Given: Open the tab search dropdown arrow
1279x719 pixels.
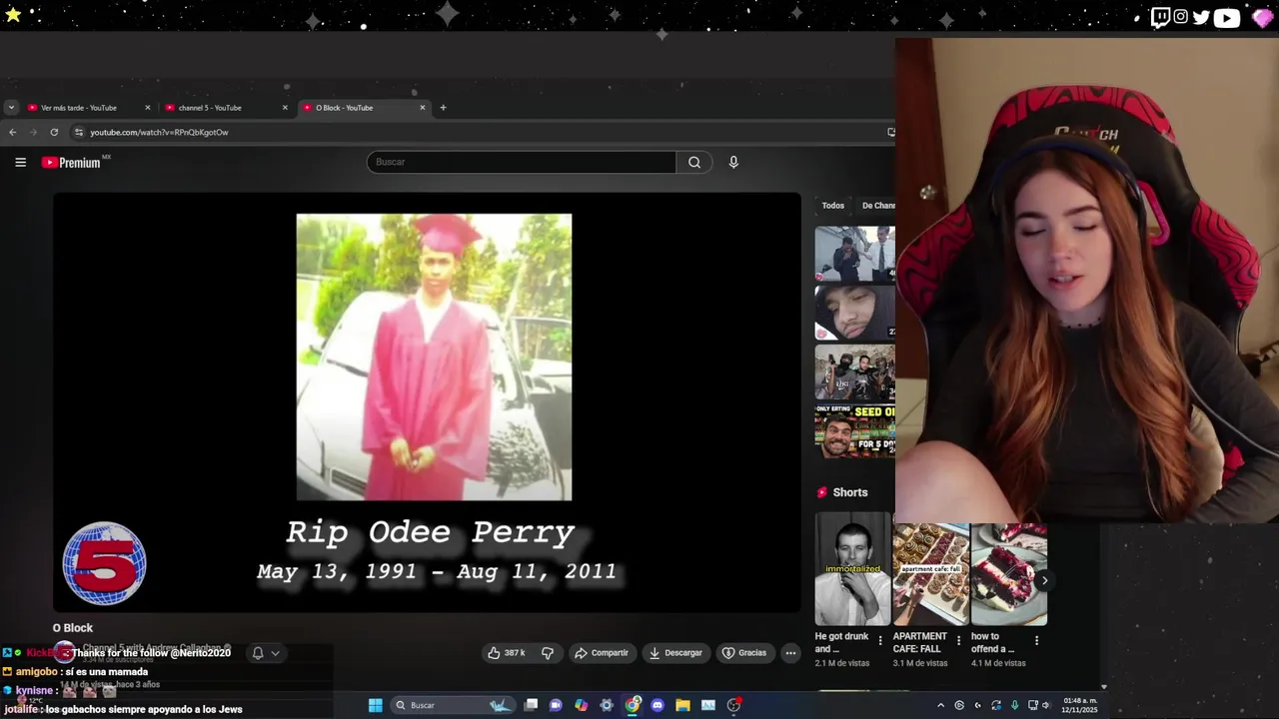Looking at the screenshot, I should pyautogui.click(x=11, y=108).
